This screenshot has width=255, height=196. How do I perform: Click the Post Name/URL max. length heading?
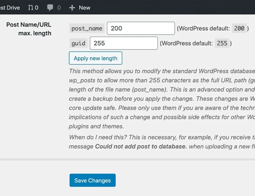coord(29,29)
